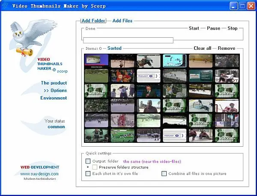Start processing with the Start button
Image resolution: width=257 pixels, height=196 pixels.
(x=194, y=28)
